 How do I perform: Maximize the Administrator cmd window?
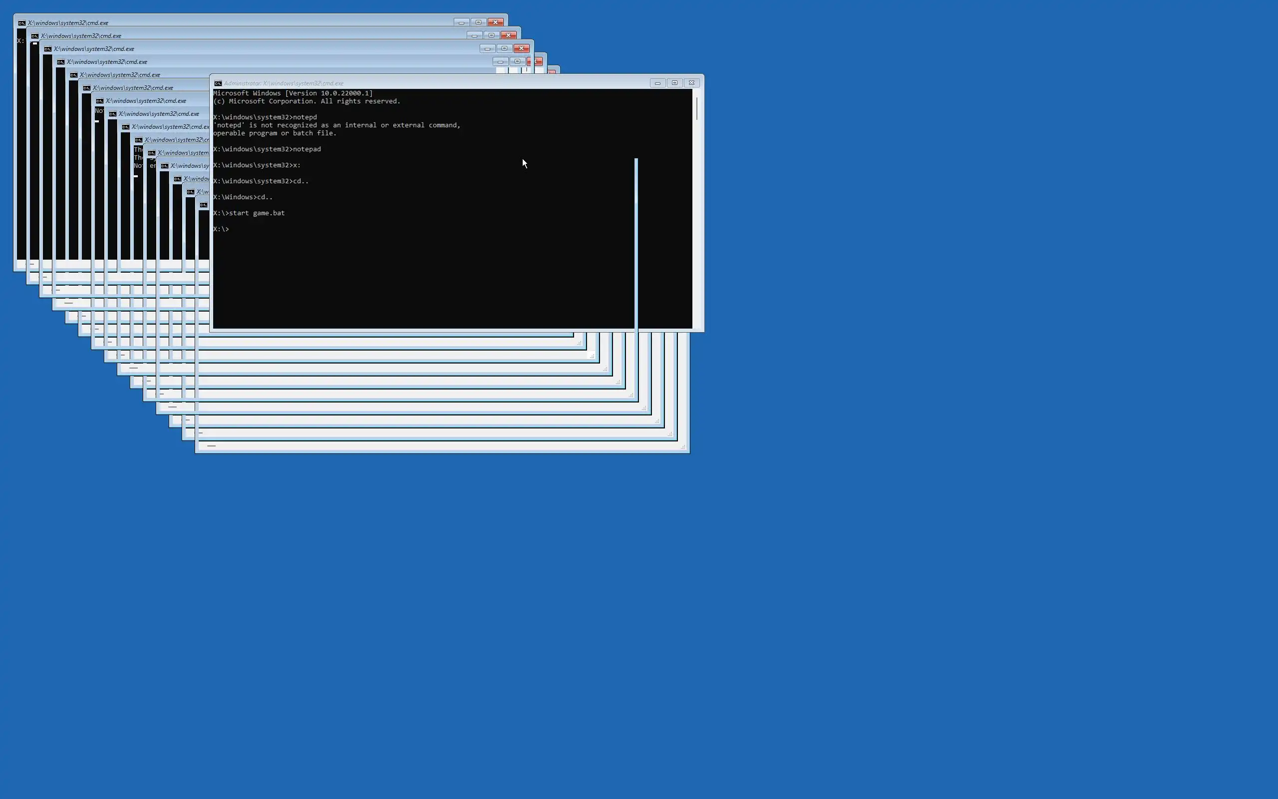click(x=674, y=83)
